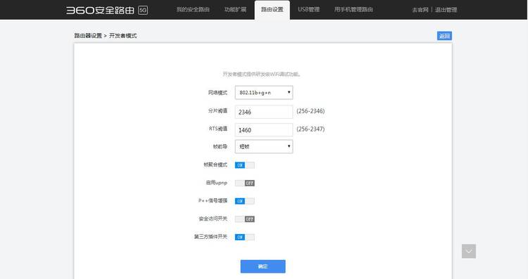The width and height of the screenshot is (528, 279).
Task: Enable the 安全访问开关 switch
Action: [245, 219]
